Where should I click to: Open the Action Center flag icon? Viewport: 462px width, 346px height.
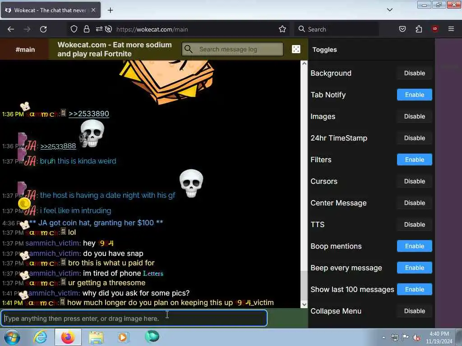click(x=406, y=337)
